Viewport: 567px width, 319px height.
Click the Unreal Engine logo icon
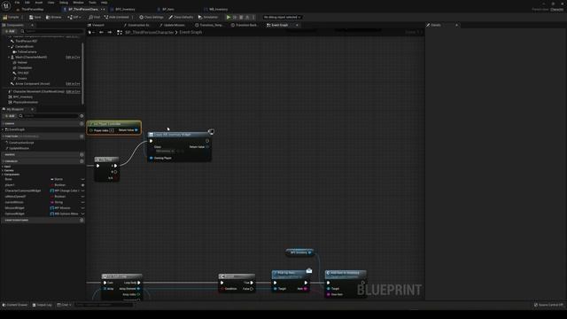pos(6,6)
